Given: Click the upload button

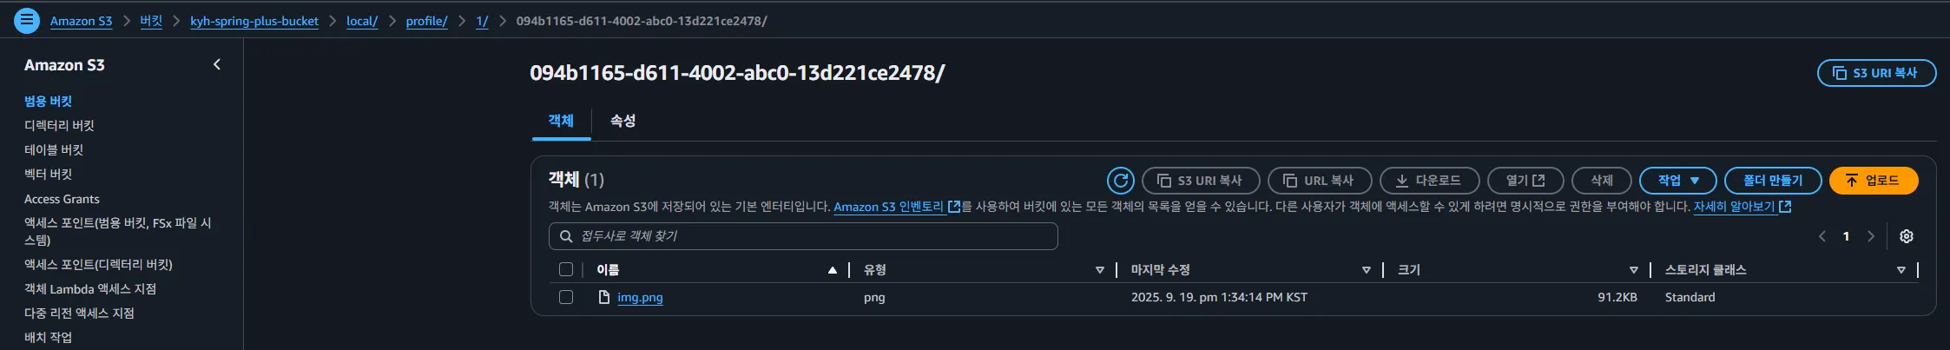Looking at the screenshot, I should tap(1873, 181).
